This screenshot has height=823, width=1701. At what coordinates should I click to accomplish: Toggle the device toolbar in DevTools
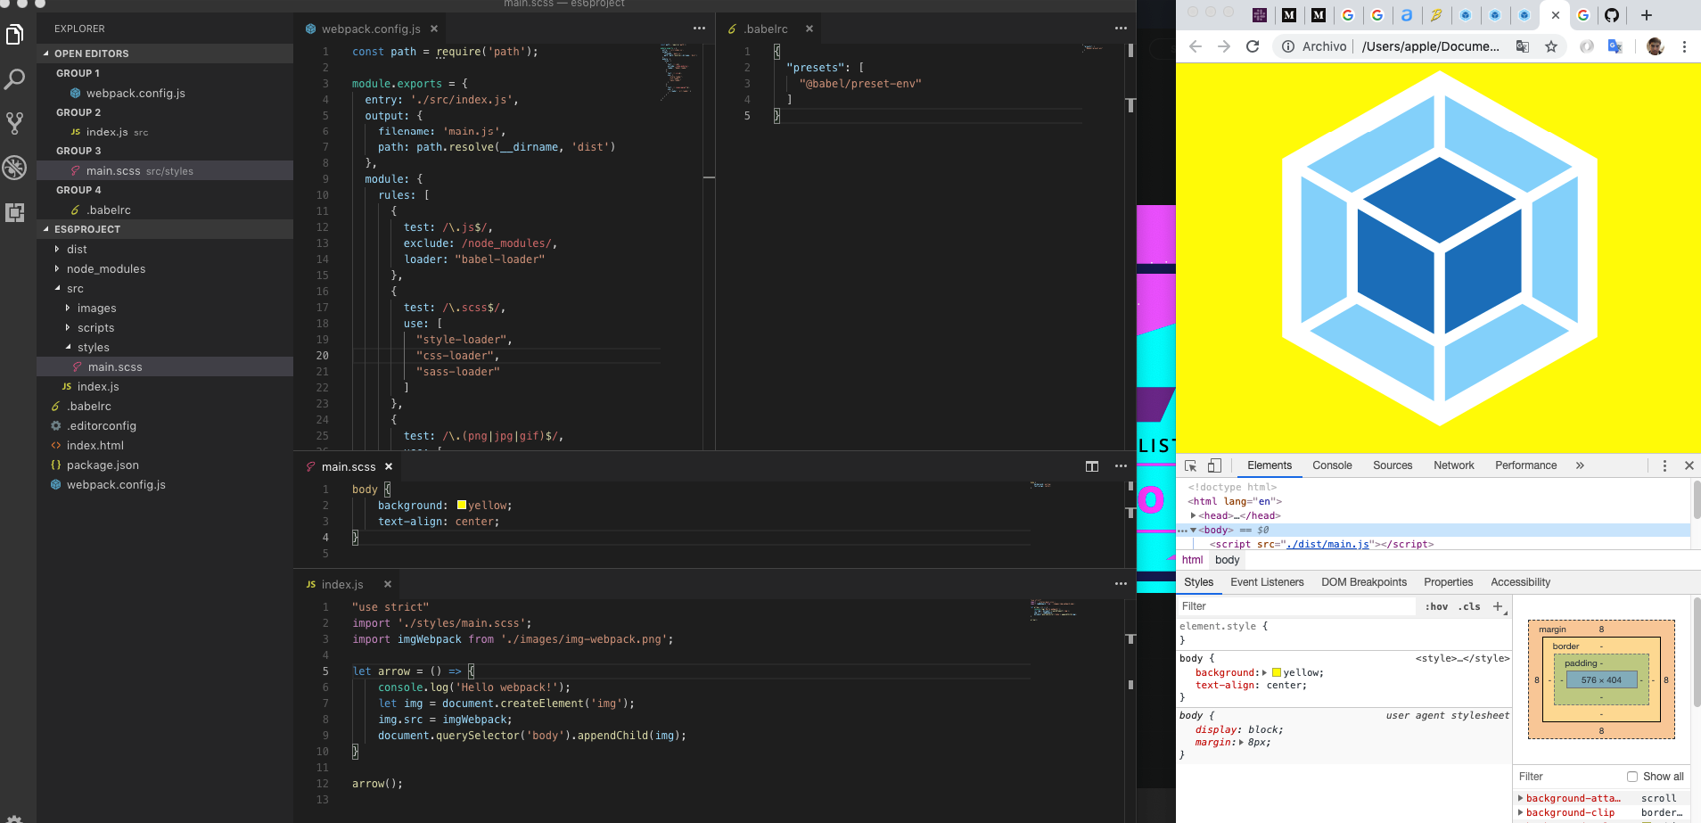[x=1214, y=465]
